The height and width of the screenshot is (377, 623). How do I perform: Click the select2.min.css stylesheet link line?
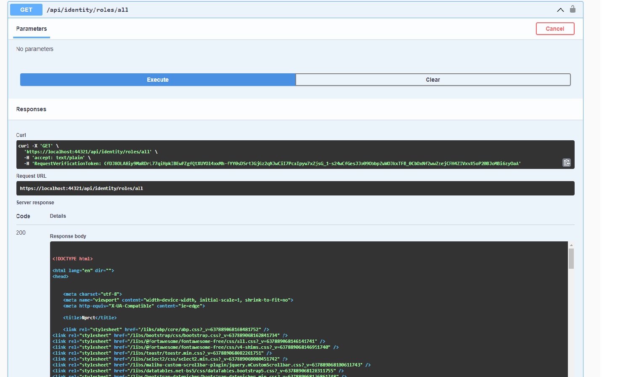coord(170,359)
